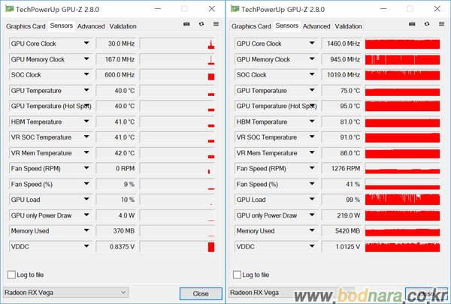Expand SOC Clock dropdown in left window
This screenshot has width=451, height=304.
click(86, 75)
